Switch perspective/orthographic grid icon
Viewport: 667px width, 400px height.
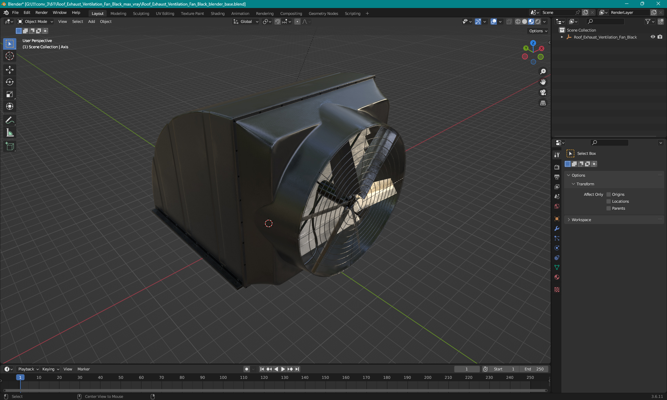point(543,103)
